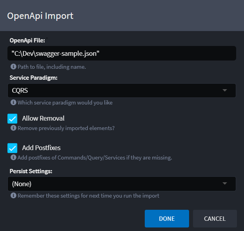The width and height of the screenshot is (244, 231).
Task: Click info icon beside 'Remember these settings' hint
Action: tap(13, 195)
